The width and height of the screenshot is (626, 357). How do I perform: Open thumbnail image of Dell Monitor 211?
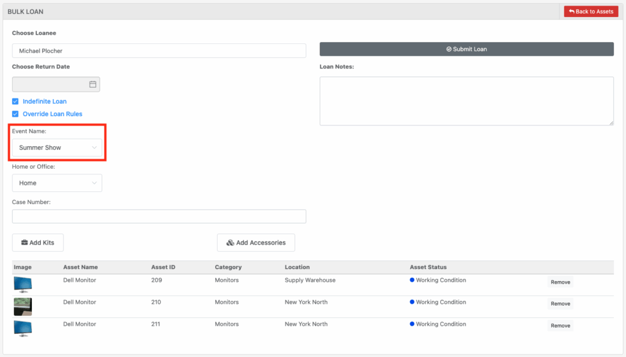point(23,328)
